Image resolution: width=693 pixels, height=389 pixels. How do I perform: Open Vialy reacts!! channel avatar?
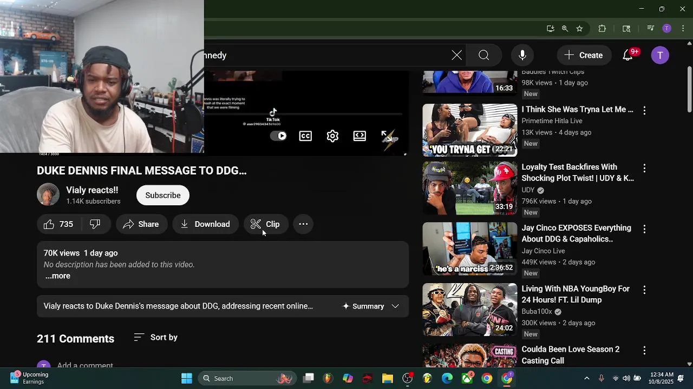click(48, 195)
